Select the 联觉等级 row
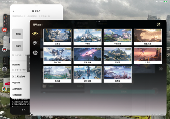This screenshot has width=170, height=119. tap(20, 83)
